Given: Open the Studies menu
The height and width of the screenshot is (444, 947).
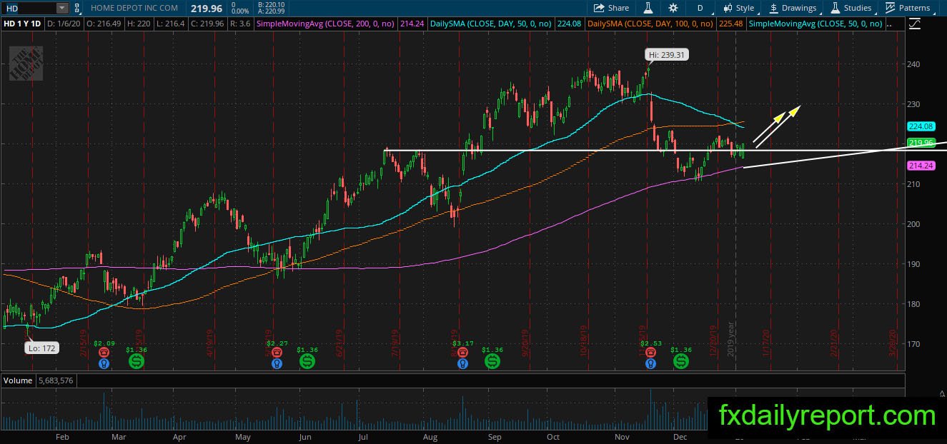Looking at the screenshot, I should 851,8.
